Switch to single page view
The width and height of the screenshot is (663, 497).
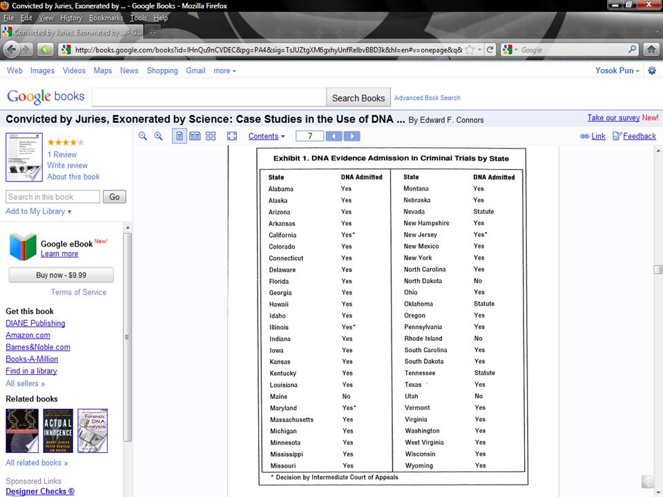(x=180, y=136)
